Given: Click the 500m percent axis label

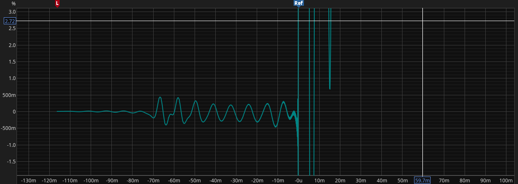Looking at the screenshot, I should (10, 95).
